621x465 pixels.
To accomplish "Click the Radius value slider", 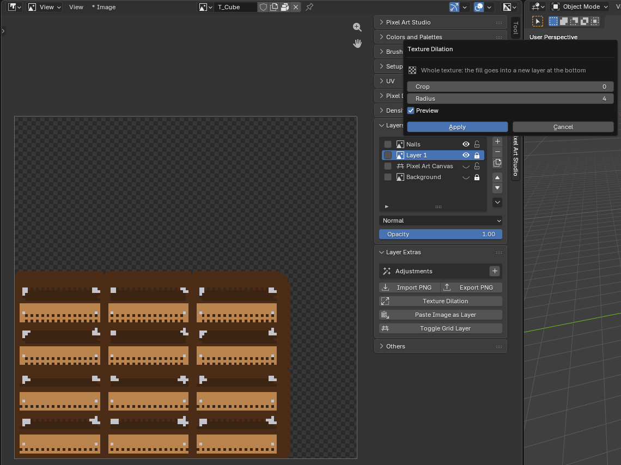I will coord(510,99).
